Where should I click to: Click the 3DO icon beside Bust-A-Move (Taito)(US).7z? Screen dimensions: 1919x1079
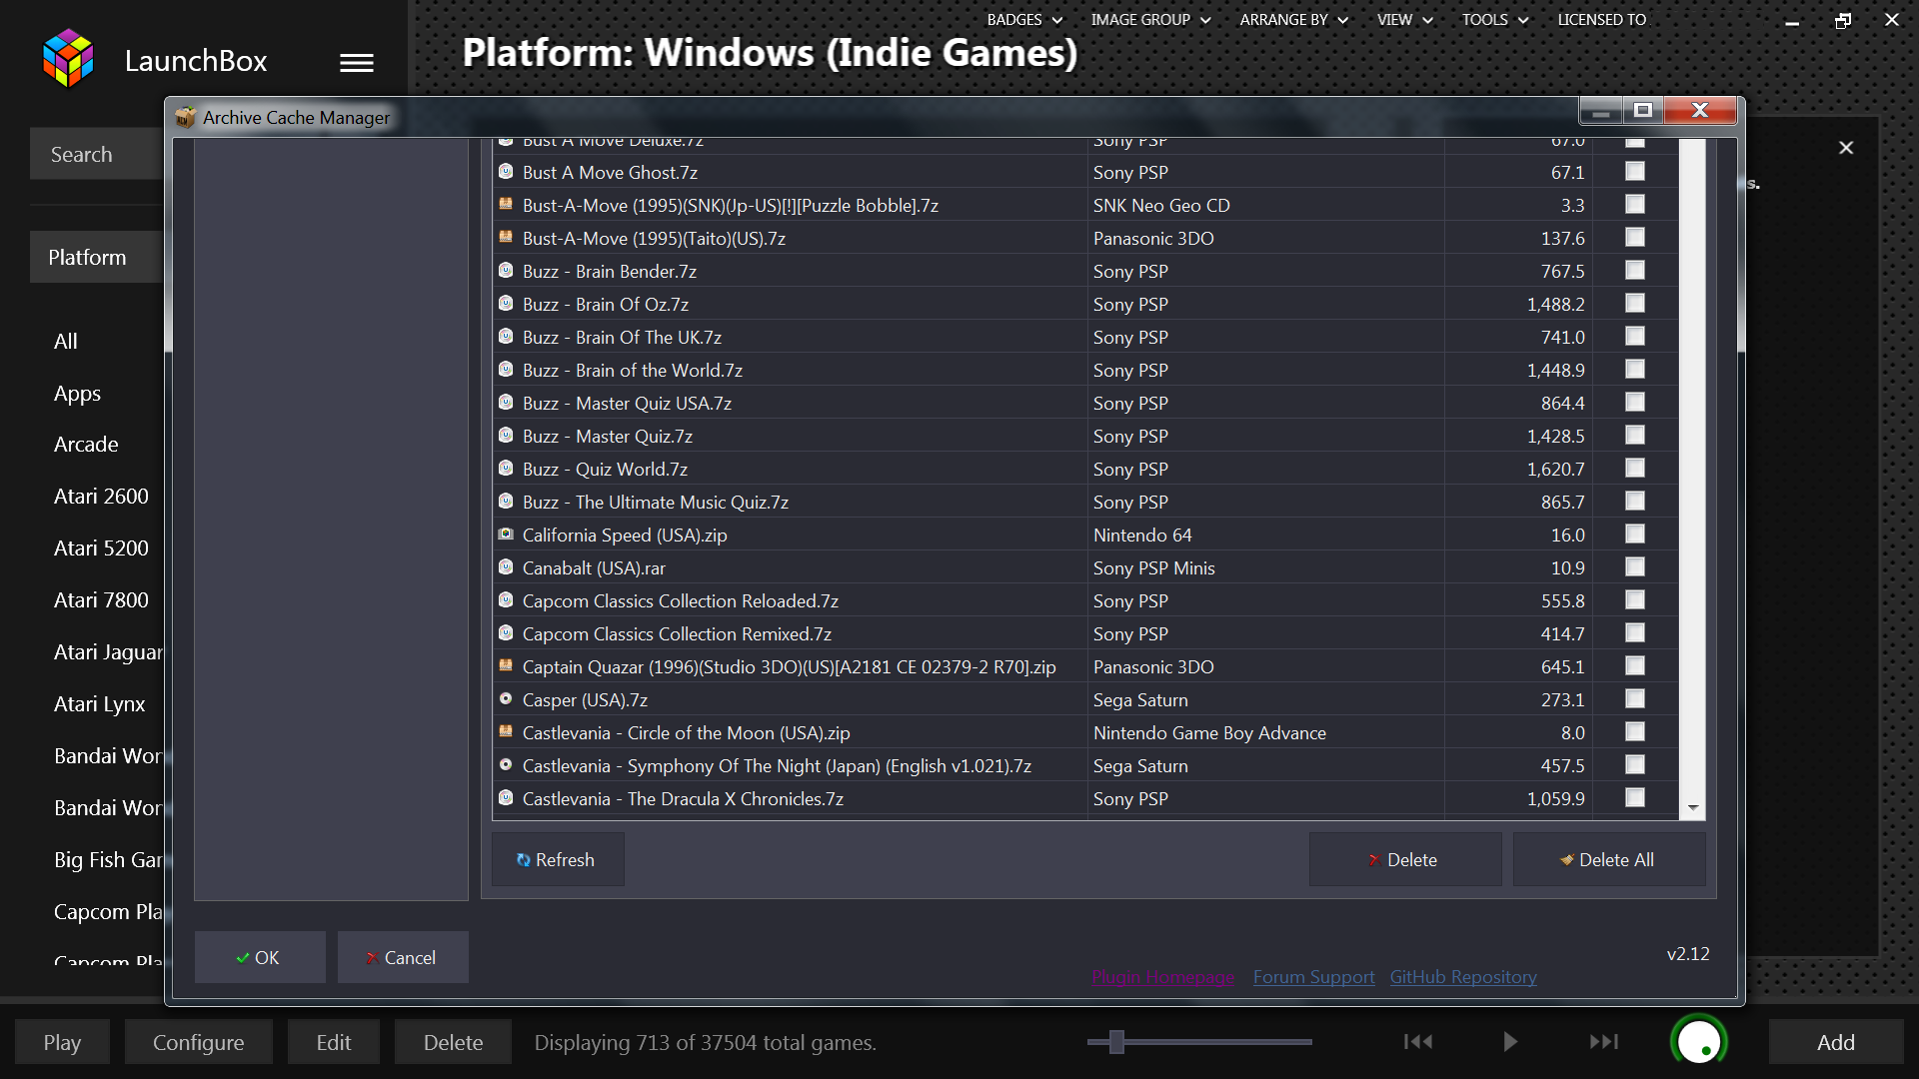[506, 238]
